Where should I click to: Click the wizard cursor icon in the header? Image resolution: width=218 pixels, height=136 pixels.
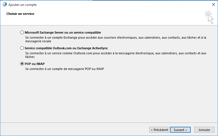(x=209, y=17)
